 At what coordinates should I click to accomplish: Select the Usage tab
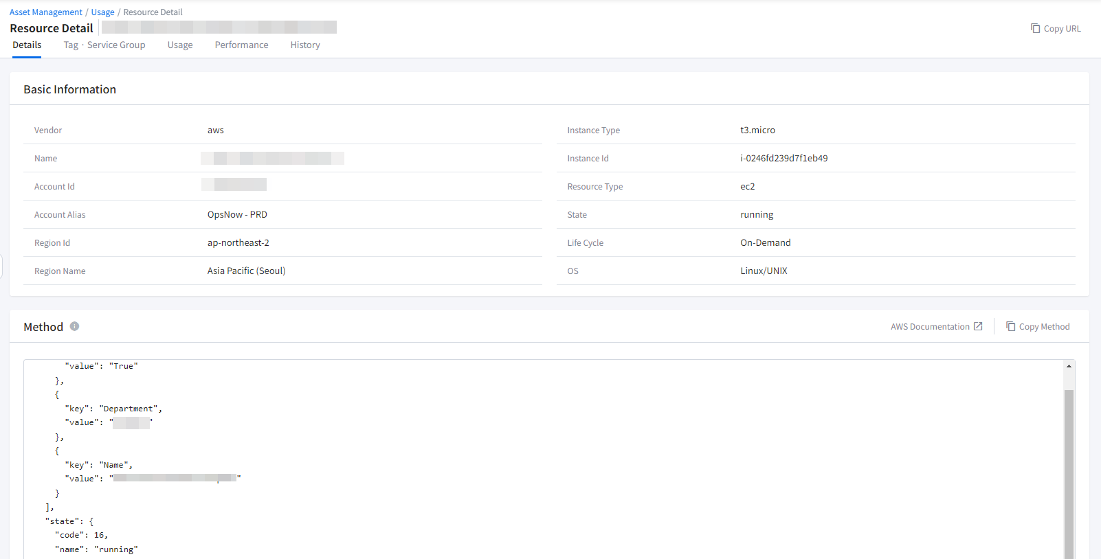[180, 45]
